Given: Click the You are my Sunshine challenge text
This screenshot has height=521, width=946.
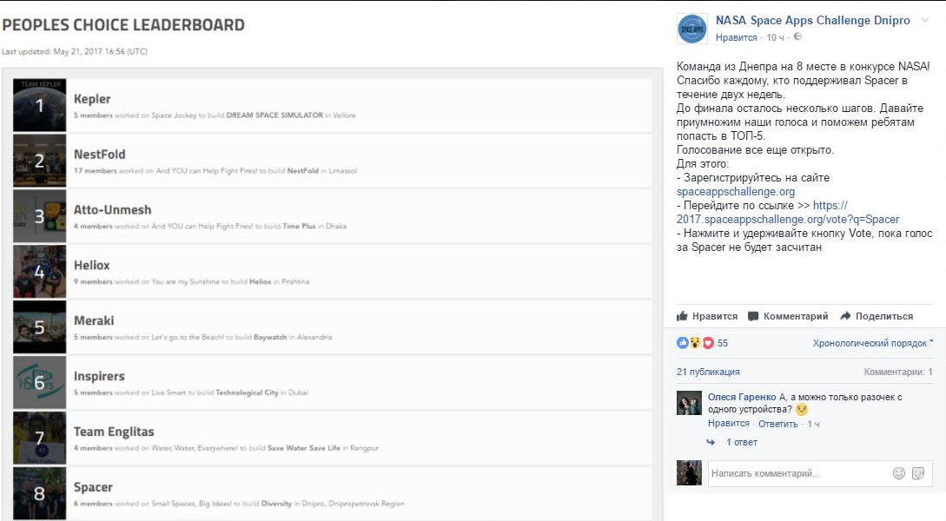Looking at the screenshot, I should tap(185, 281).
